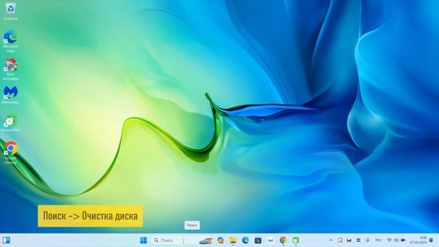Viewport: 439px width, 247px height.
Task: Open the volume speaker tray icon
Action: [396, 240]
